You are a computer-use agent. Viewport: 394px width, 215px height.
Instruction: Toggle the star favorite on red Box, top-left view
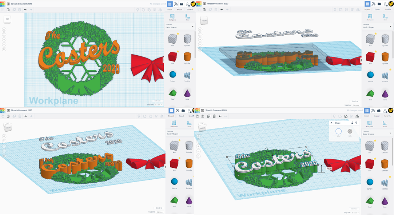tap(178, 52)
